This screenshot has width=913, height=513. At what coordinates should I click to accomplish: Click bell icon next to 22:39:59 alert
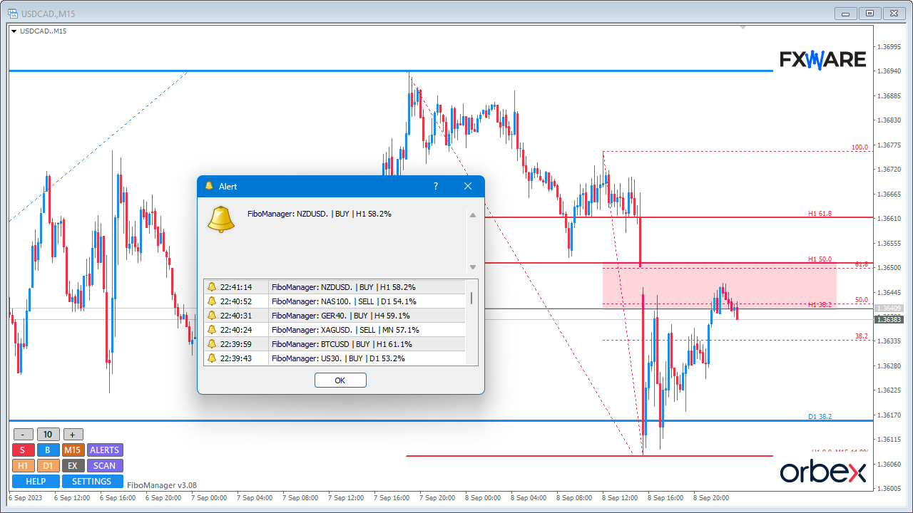coord(212,344)
